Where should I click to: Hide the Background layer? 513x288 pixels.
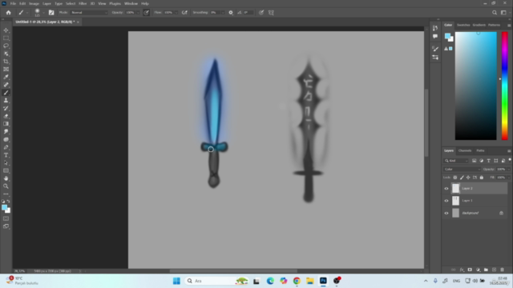coord(446,214)
